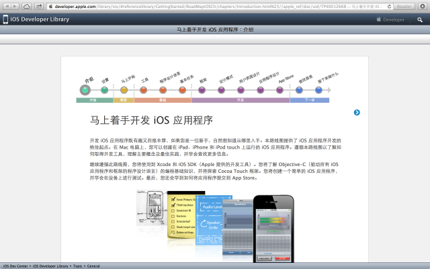
Task: Select the 程序设计语言 roadmap dot
Action: [x=163, y=89]
